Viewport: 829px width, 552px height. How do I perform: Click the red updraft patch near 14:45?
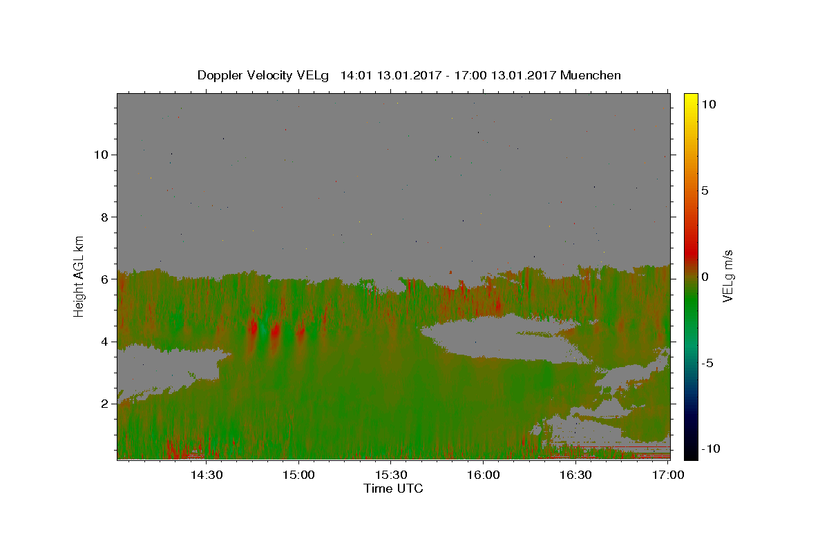253,326
